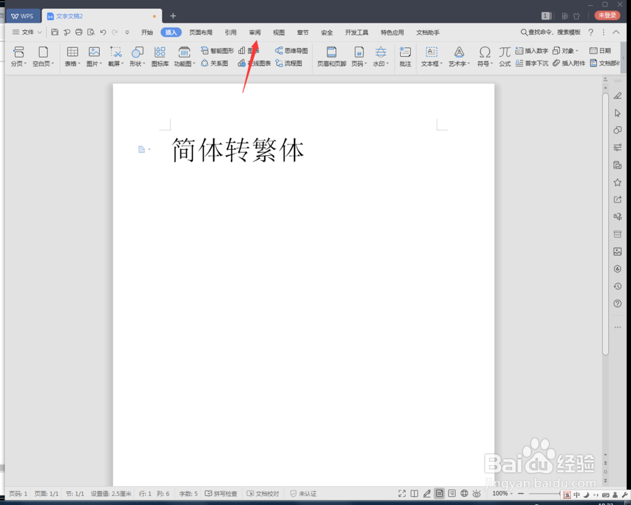Open the pen tool in right sidebar

[617, 96]
